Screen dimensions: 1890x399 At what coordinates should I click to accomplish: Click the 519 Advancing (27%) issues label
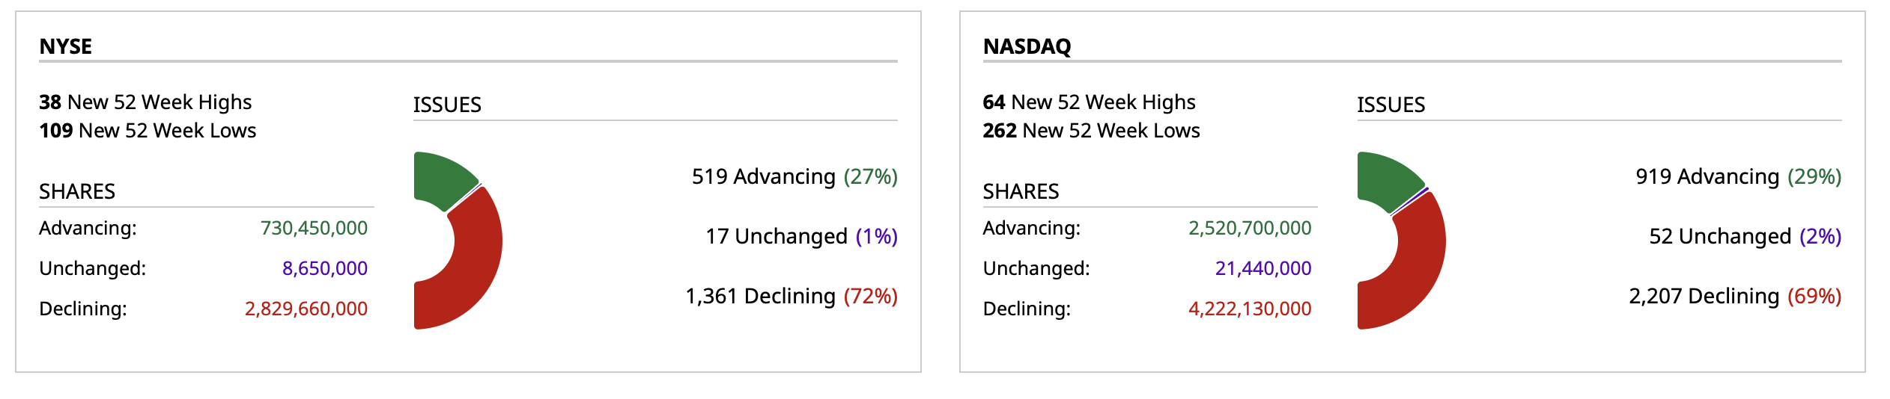[794, 176]
